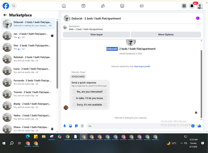Follow the View buyer profile link
The image size is (208, 153).
[142, 66]
